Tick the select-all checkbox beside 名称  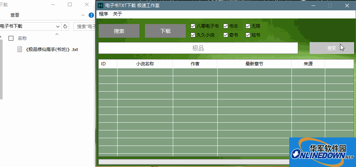coord(11,38)
